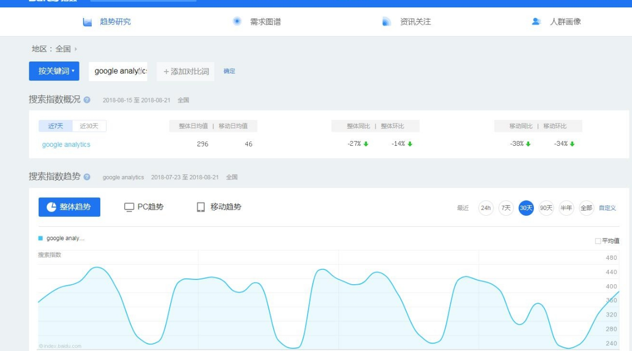Click help icon beside 搜索指数概况
Screen dimensions: 632x351
[x=87, y=100]
